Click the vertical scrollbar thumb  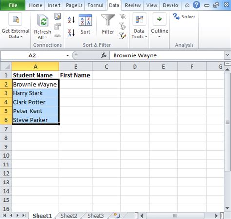227,122
